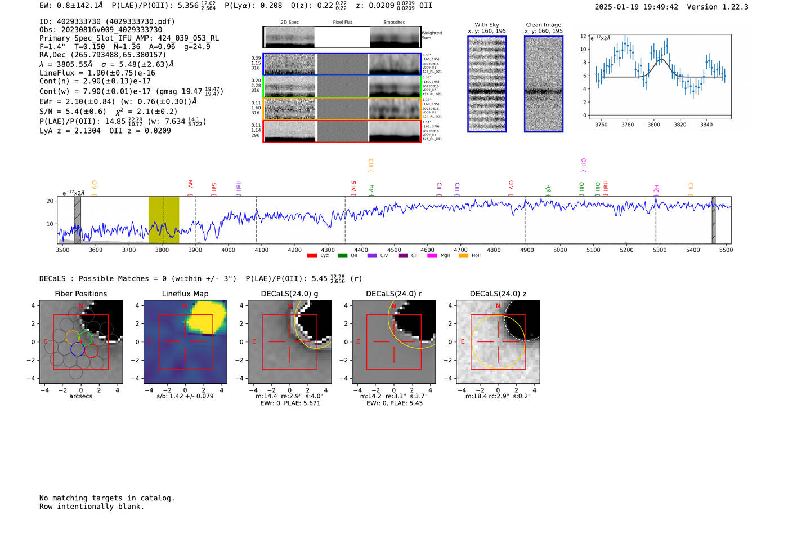This screenshot has height=537, width=788.
Task: Click the timestamp 2025-01-19 19:49:42
Action: 637,7
